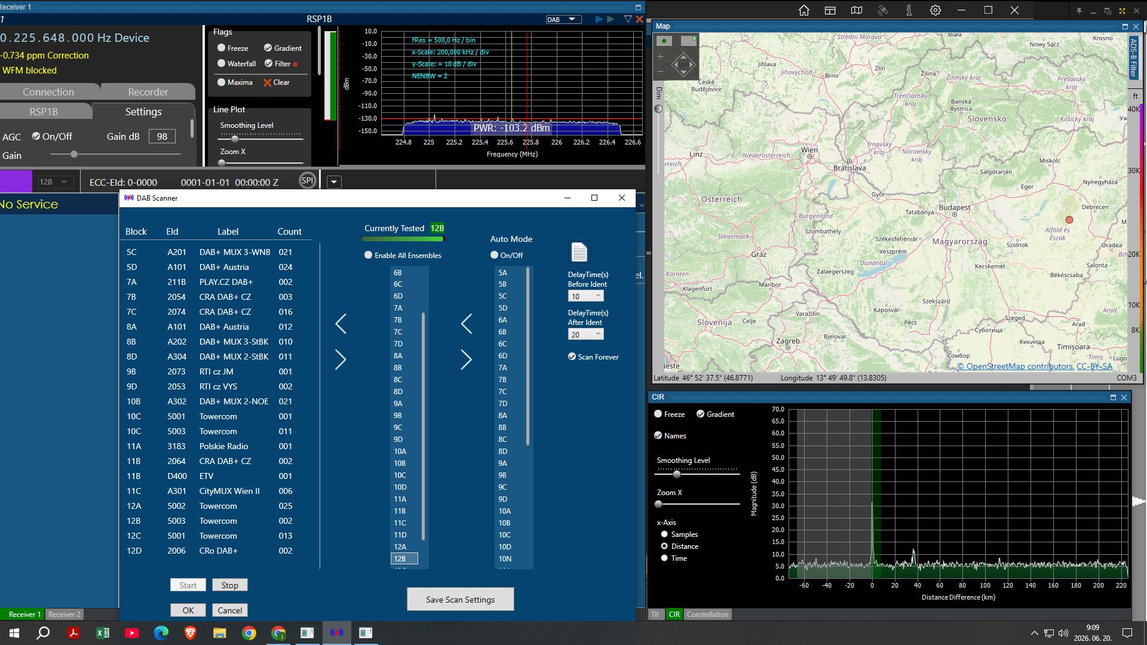Select Time x-Axis option
The image size is (1147, 645).
(x=664, y=558)
